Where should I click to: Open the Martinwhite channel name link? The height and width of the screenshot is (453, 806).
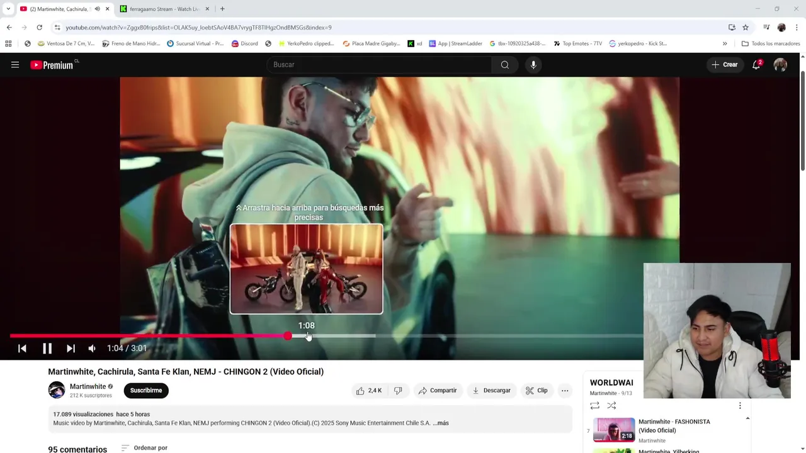88,386
